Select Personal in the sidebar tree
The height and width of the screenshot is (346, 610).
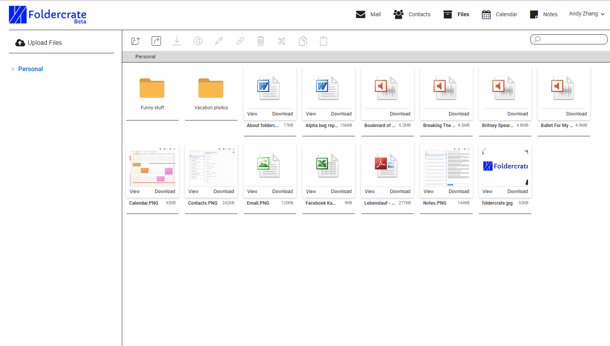pyautogui.click(x=31, y=69)
